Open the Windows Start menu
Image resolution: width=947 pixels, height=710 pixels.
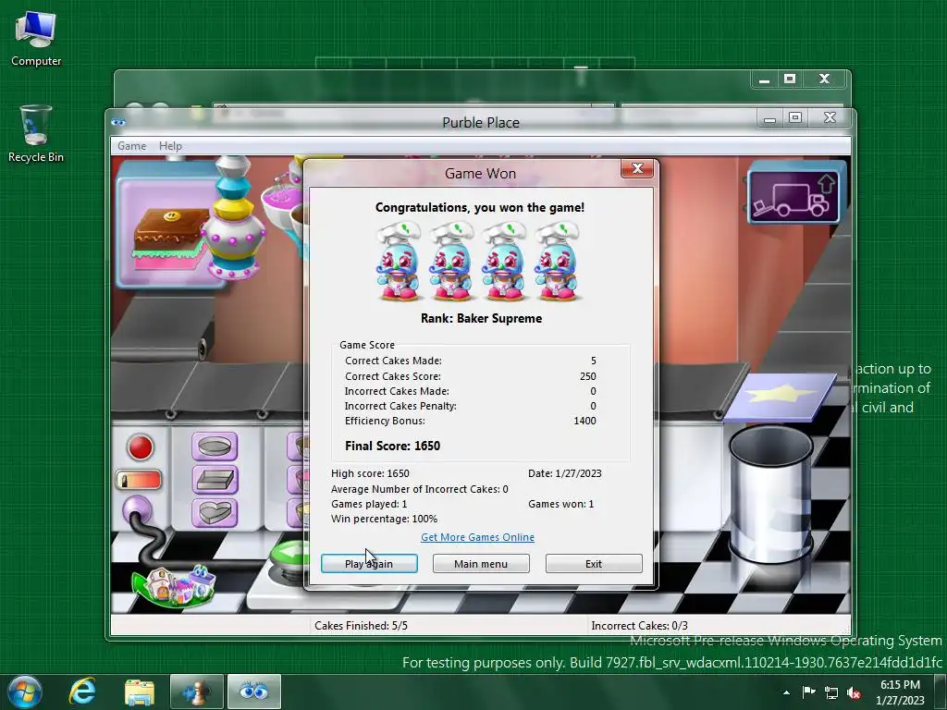click(25, 692)
